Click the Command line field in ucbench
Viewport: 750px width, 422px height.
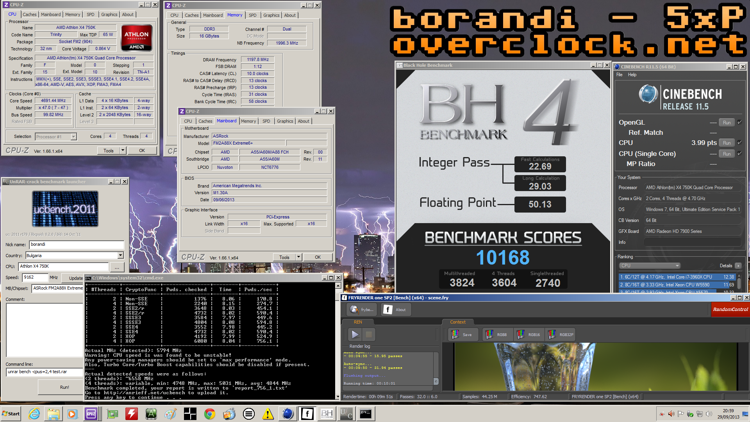45,372
